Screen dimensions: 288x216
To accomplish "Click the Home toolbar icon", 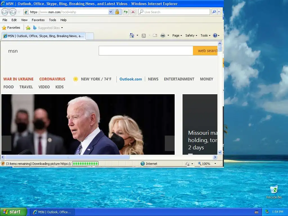I will point(132,35).
